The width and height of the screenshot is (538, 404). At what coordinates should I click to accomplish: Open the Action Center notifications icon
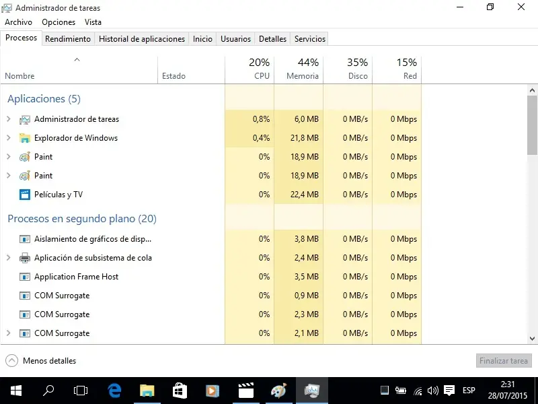coord(449,391)
